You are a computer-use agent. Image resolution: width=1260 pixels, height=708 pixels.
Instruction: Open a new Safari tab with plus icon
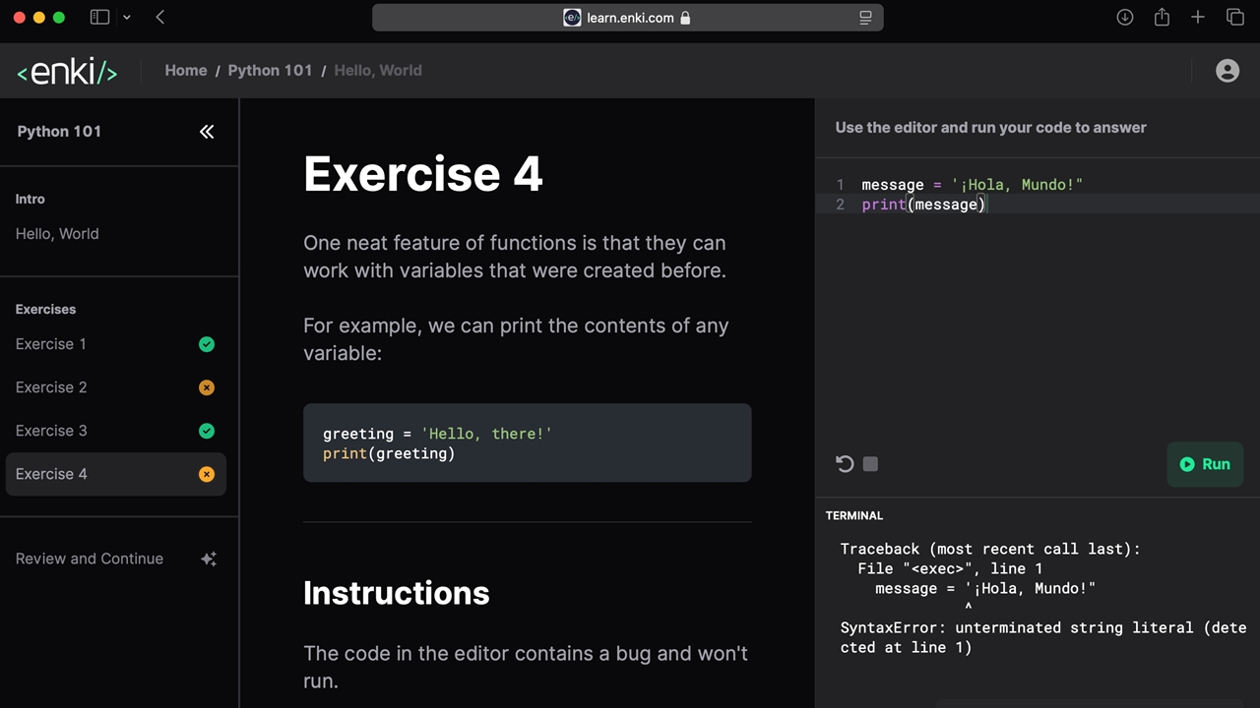pyautogui.click(x=1198, y=17)
